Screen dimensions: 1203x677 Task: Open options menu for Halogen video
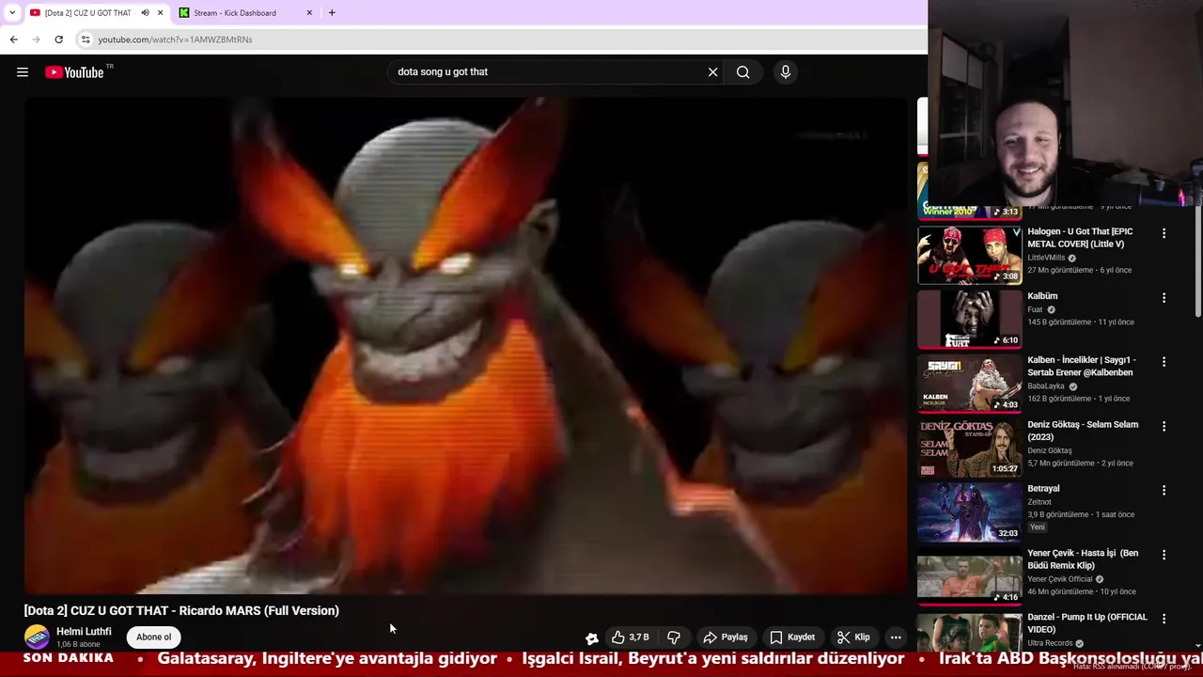[x=1164, y=233]
